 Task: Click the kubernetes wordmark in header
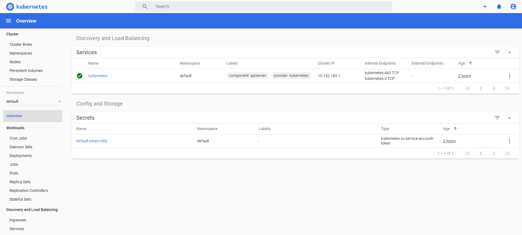pyautogui.click(x=32, y=7)
